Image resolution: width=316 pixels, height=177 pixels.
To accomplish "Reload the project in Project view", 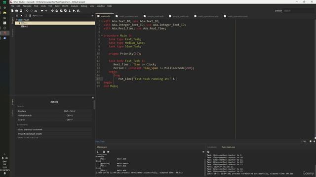I will [x=17, y=15].
